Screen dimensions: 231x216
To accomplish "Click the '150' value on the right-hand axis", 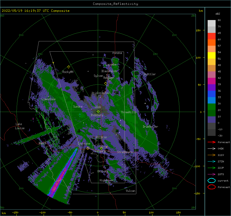I will pyautogui.click(x=198, y=30).
